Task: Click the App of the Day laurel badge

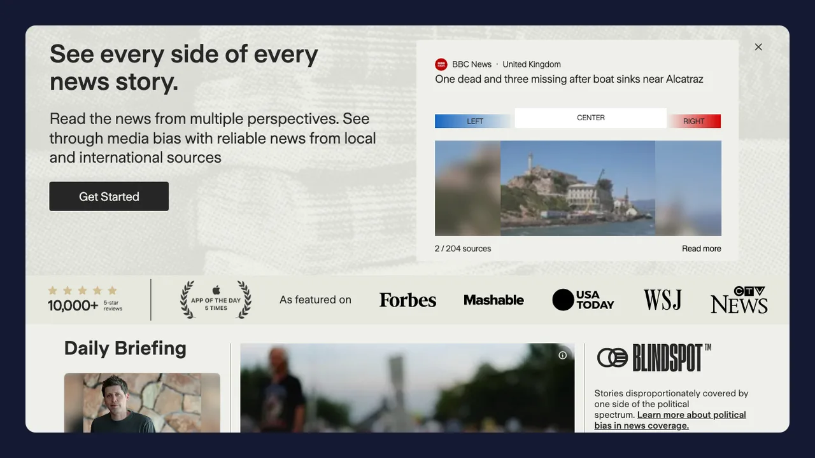Action: [216, 300]
